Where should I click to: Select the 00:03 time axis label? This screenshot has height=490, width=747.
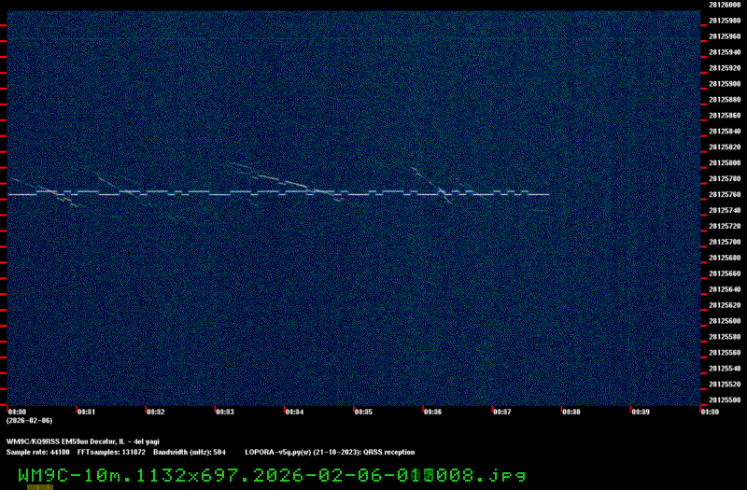225,412
